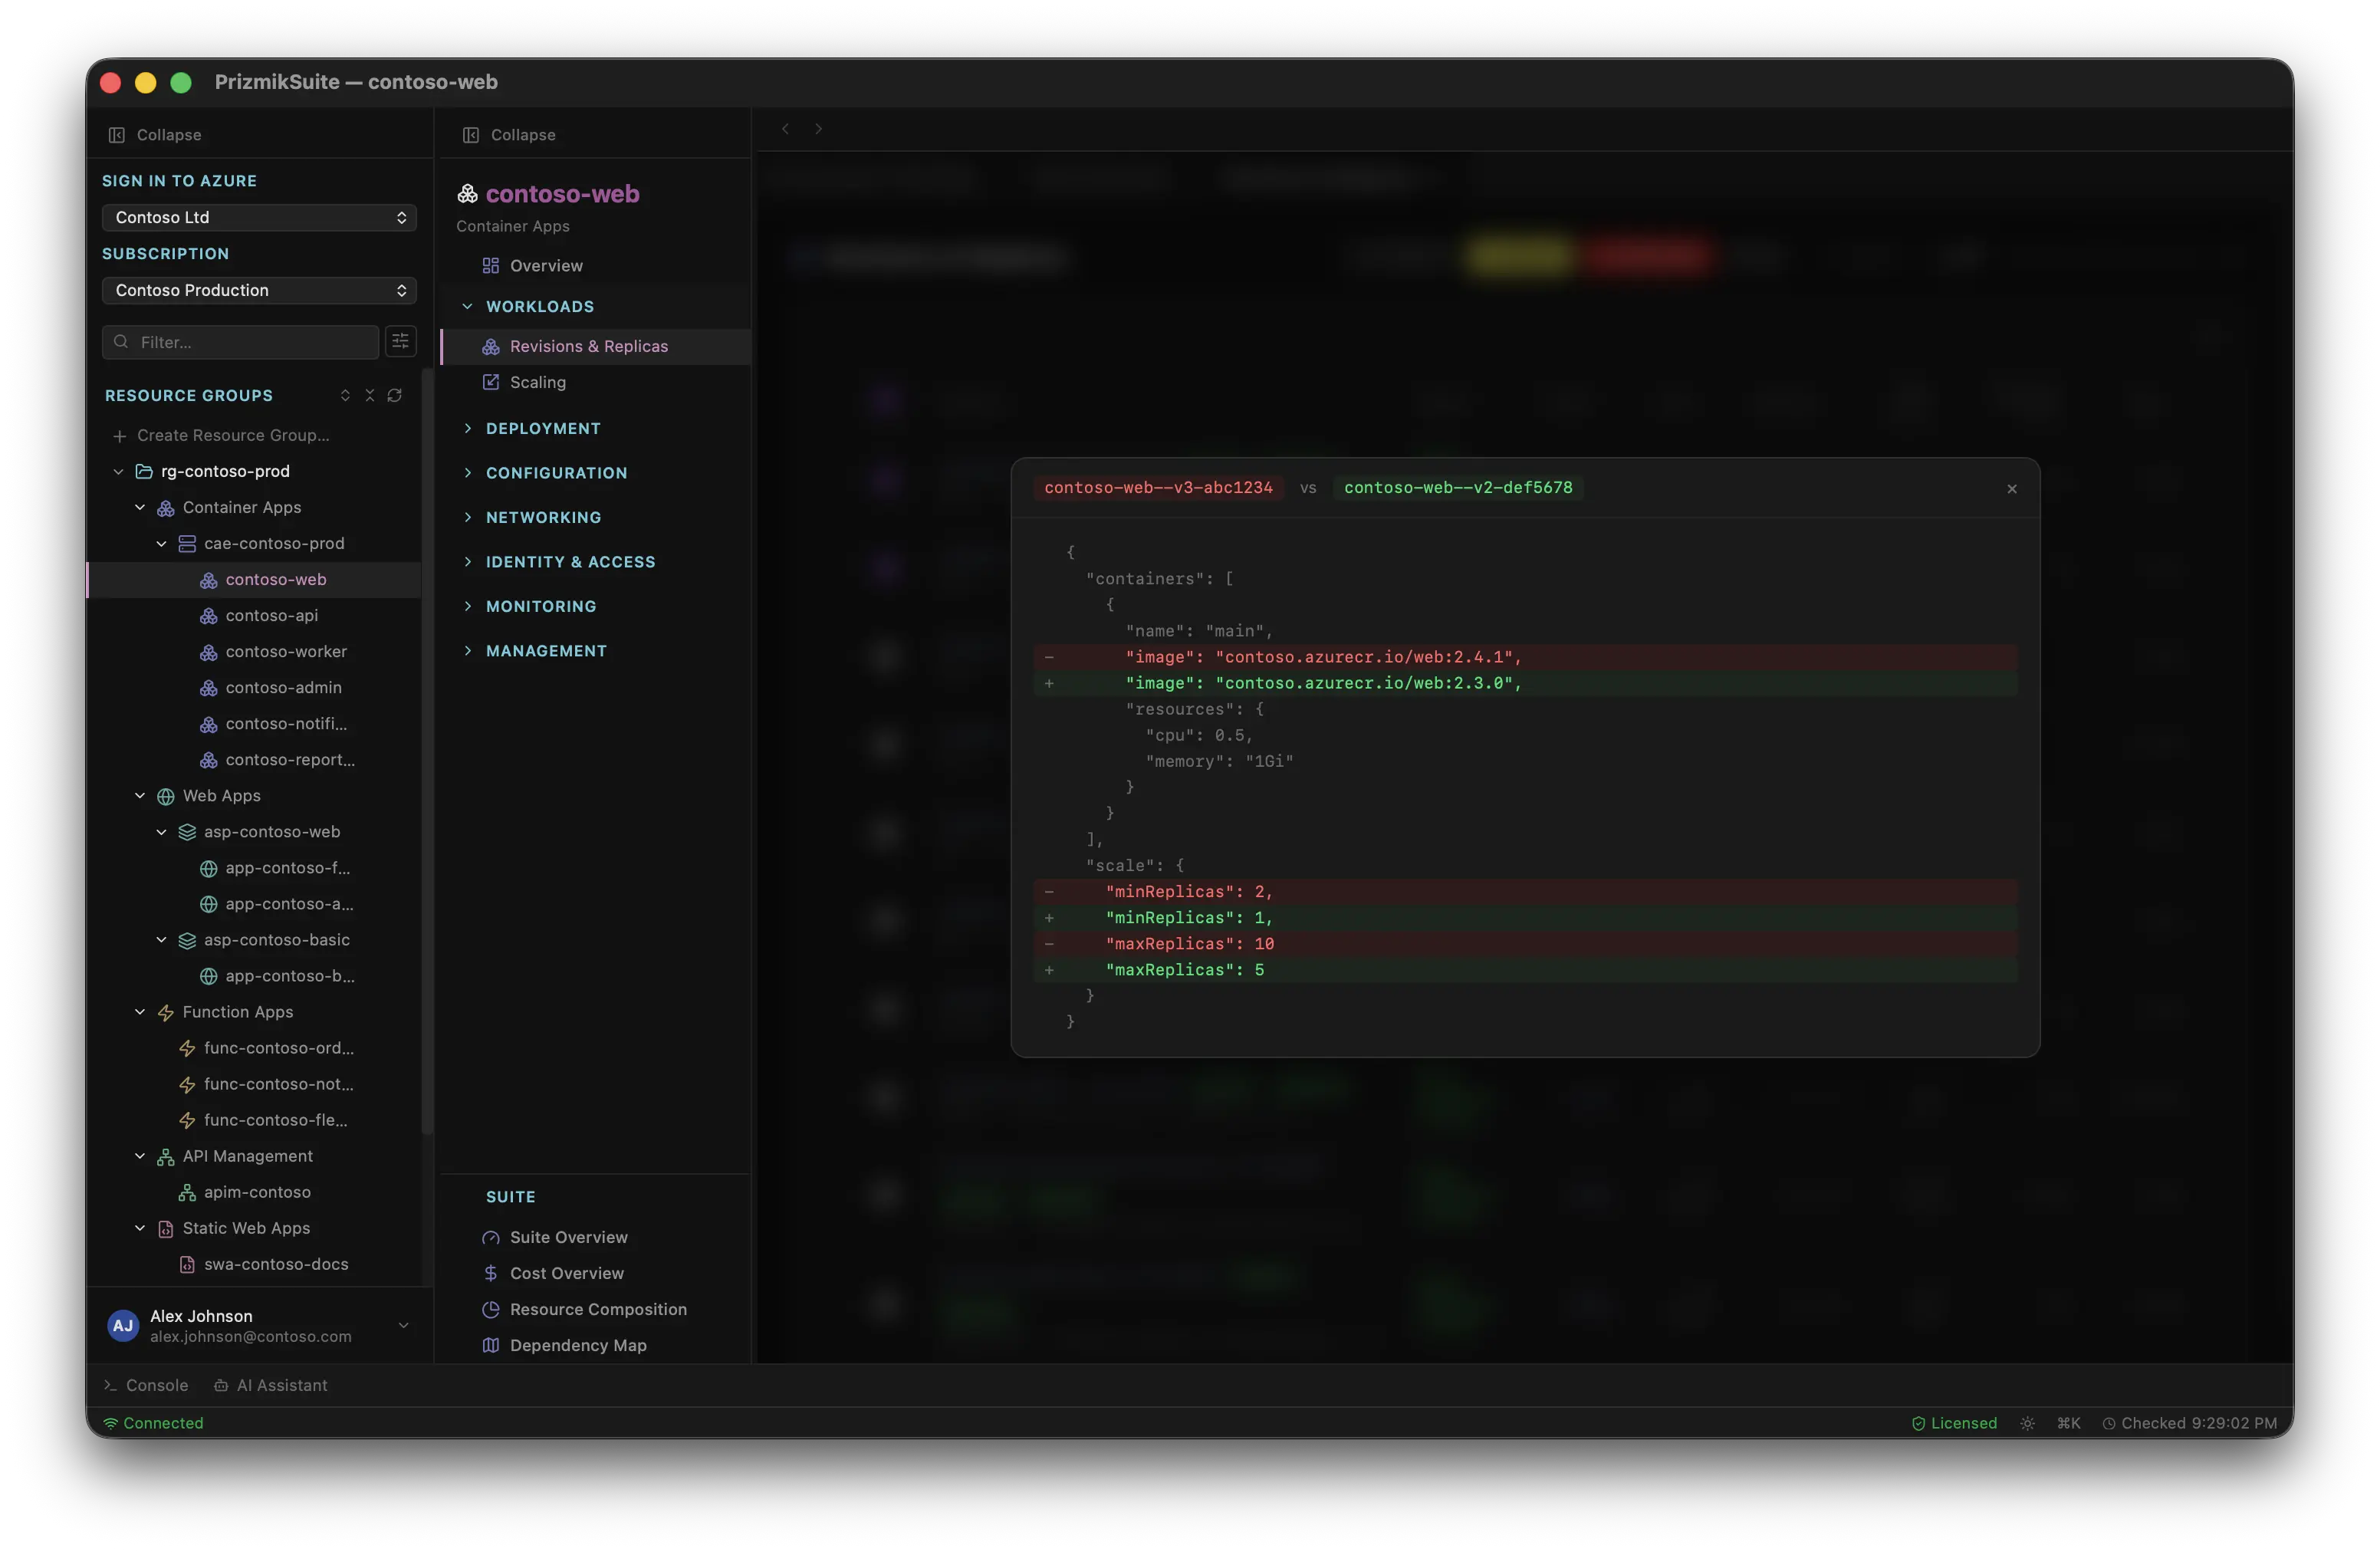
Task: Click the resource tree vertical scrollbar
Action: [427, 750]
